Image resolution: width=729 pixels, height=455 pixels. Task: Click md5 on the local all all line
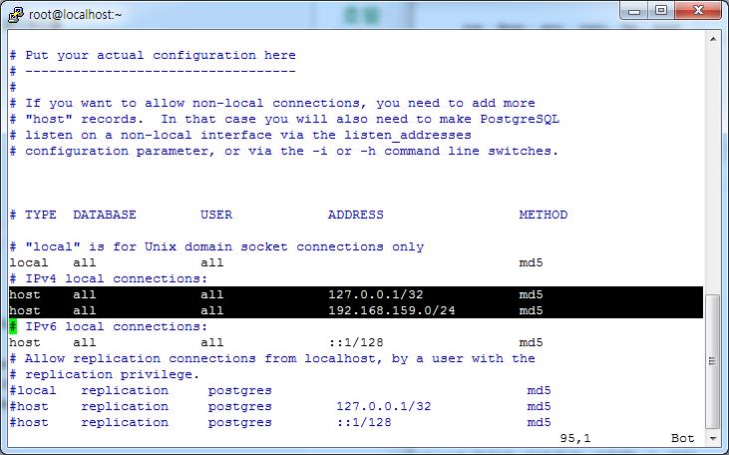click(x=531, y=263)
